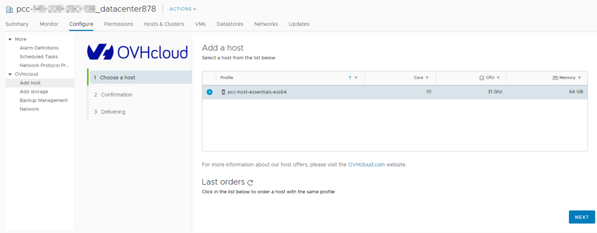The width and height of the screenshot is (597, 233).
Task: Follow the OVHcloud.com website link
Action: pyautogui.click(x=366, y=164)
